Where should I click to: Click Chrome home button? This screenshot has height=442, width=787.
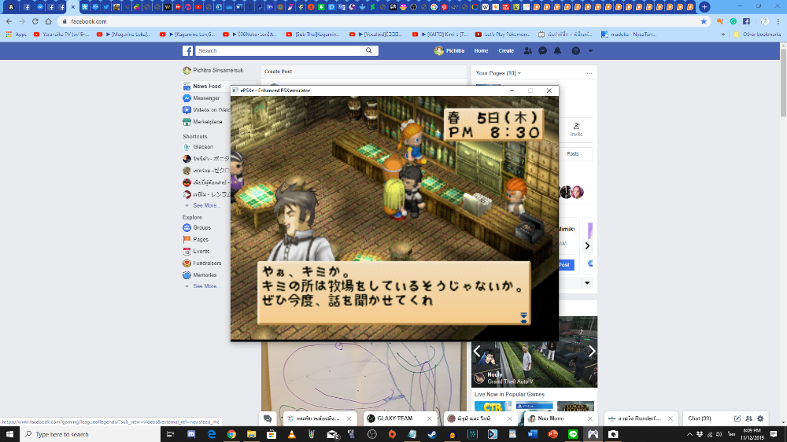(x=48, y=21)
